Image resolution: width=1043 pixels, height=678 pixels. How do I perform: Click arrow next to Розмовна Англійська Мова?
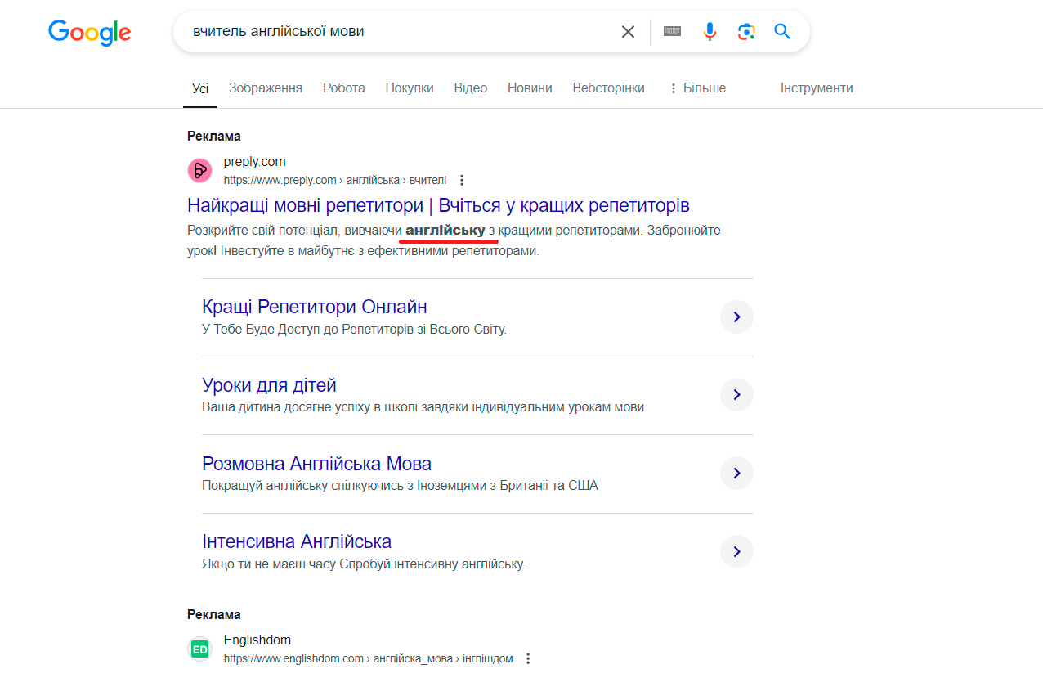(x=736, y=473)
